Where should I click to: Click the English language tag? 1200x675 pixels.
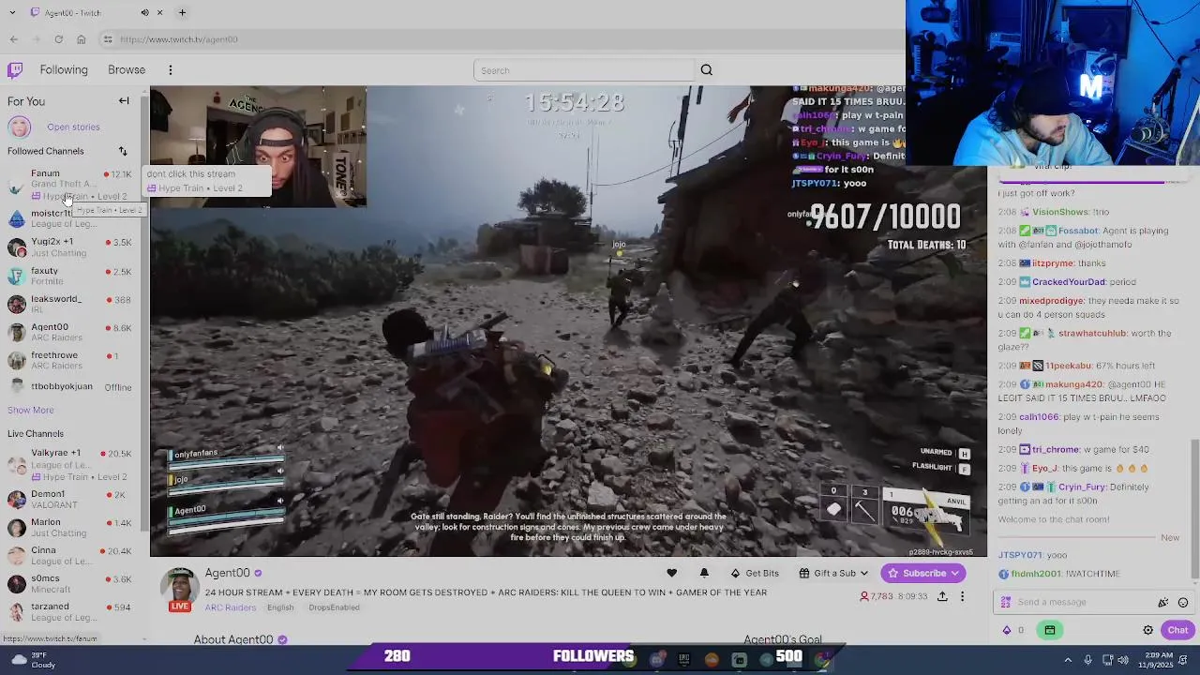(x=280, y=607)
